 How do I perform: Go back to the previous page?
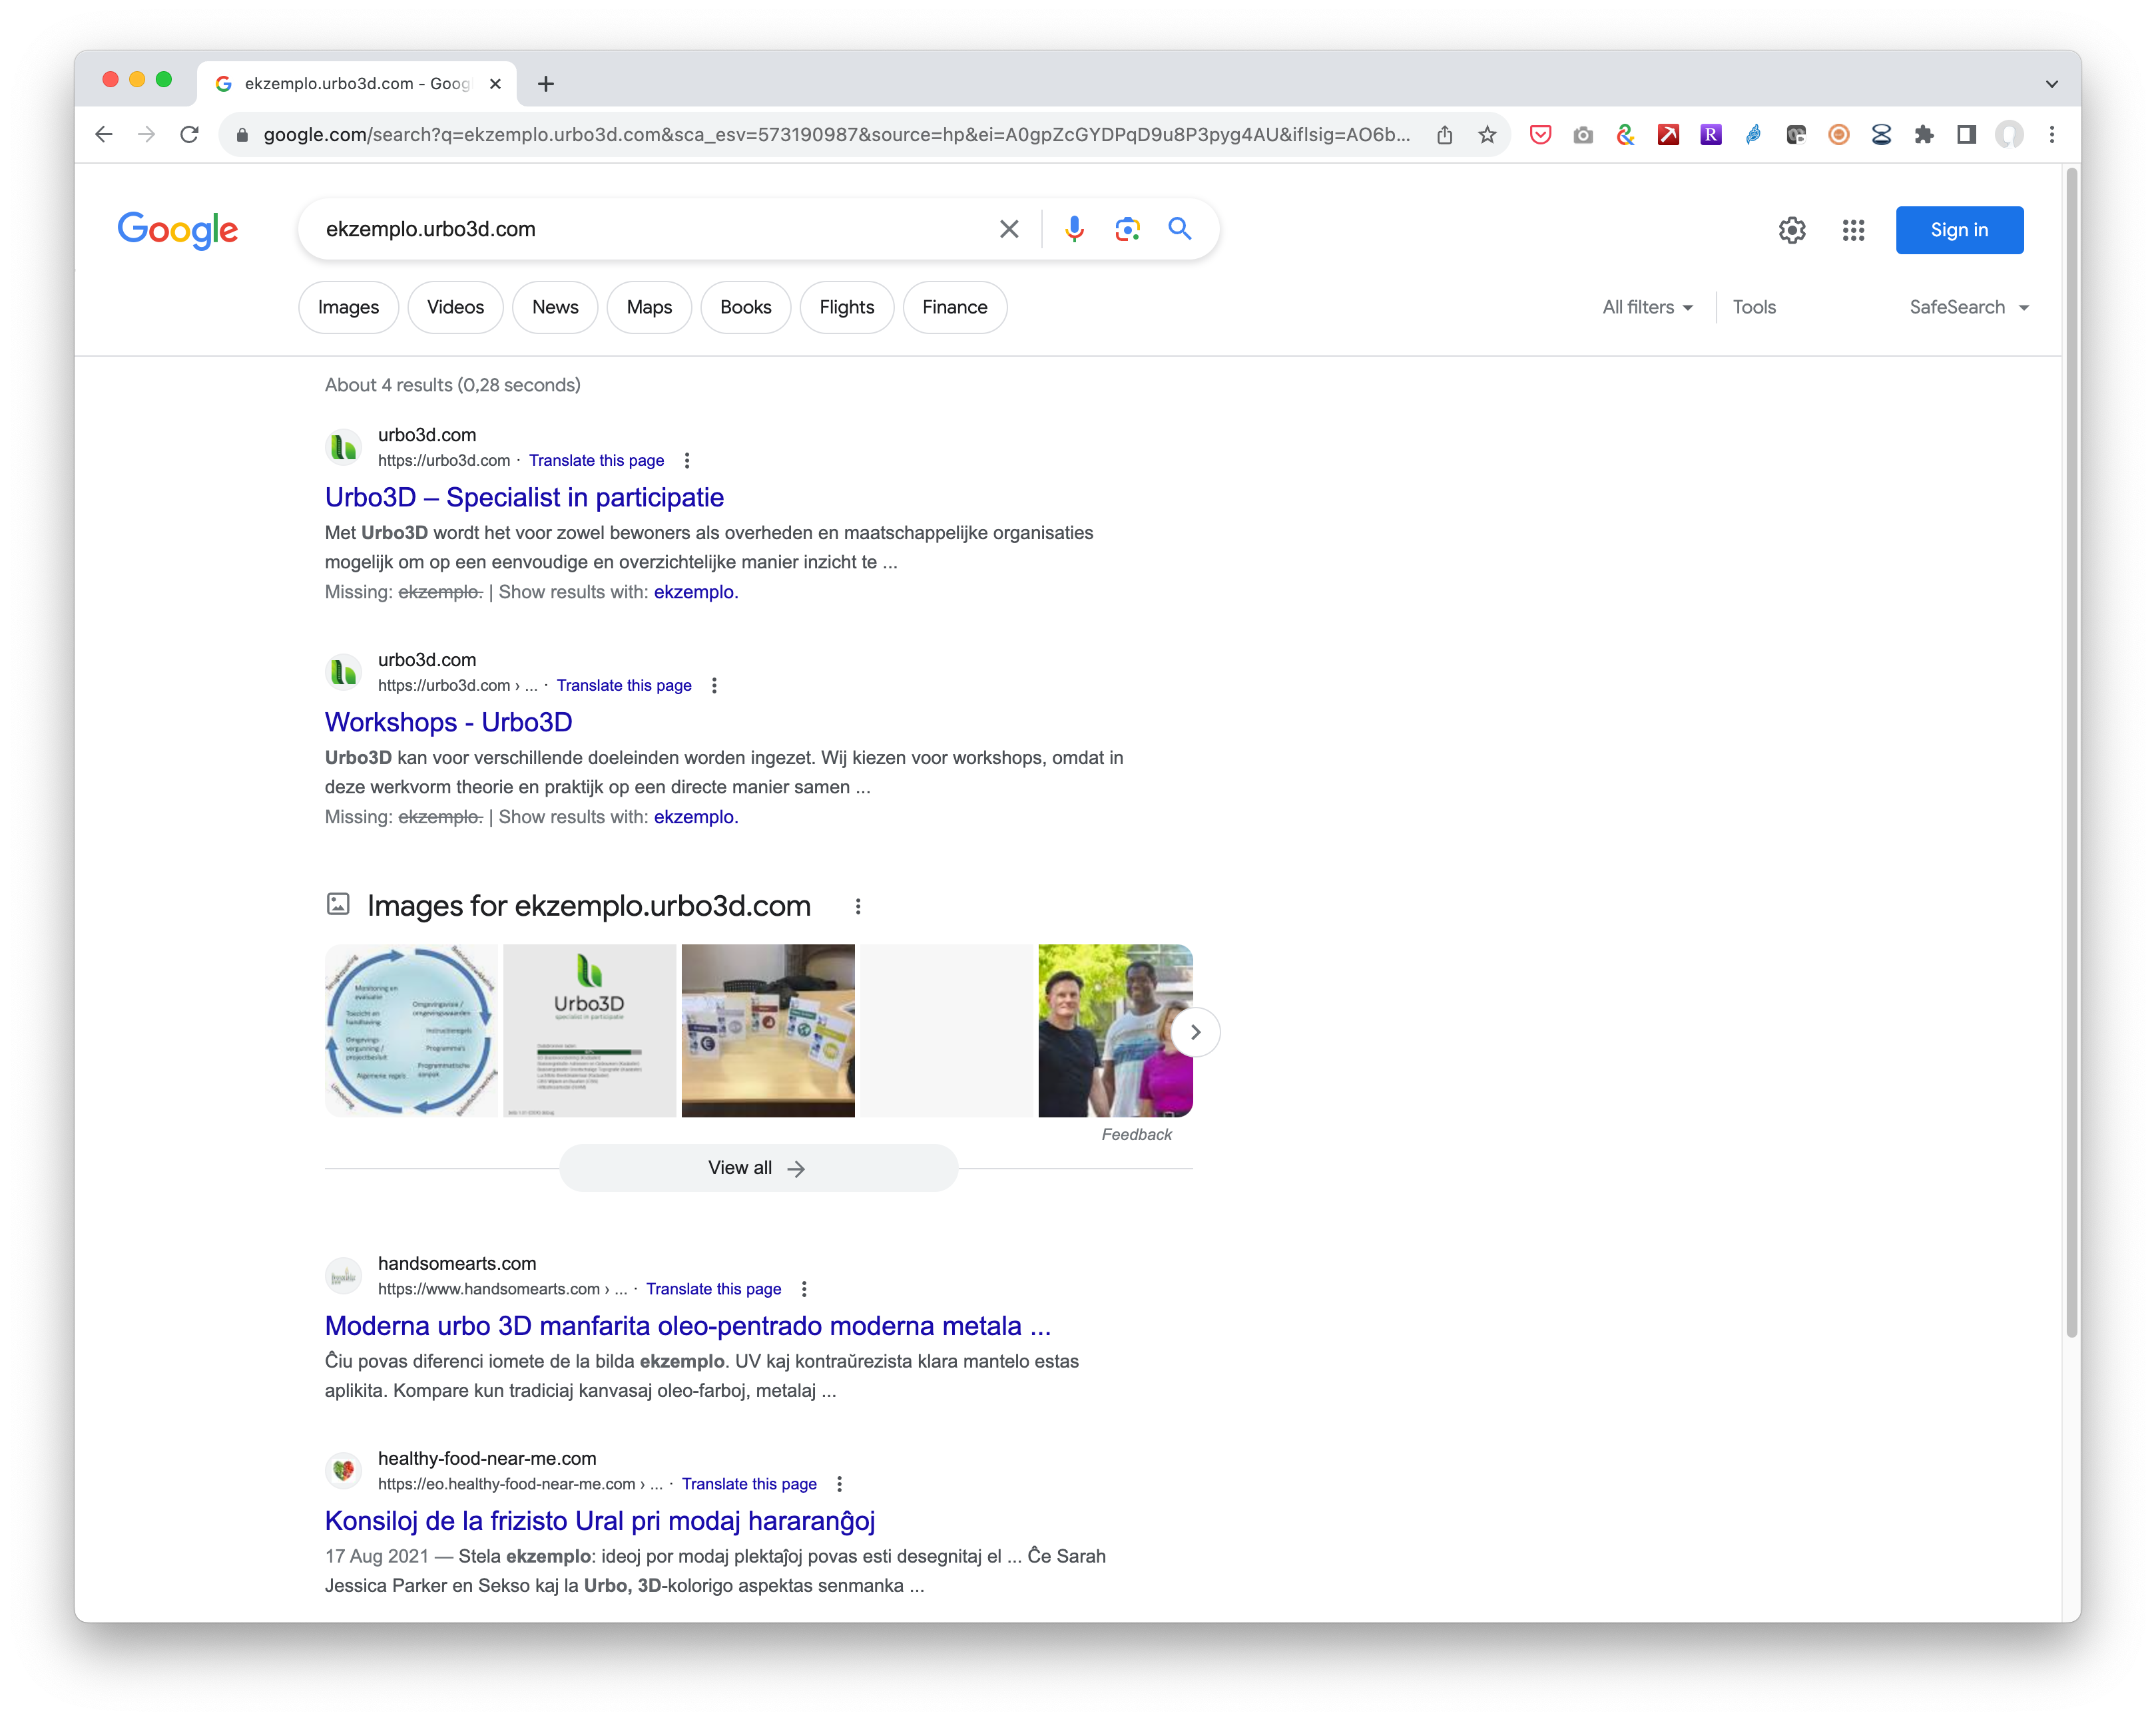[104, 134]
